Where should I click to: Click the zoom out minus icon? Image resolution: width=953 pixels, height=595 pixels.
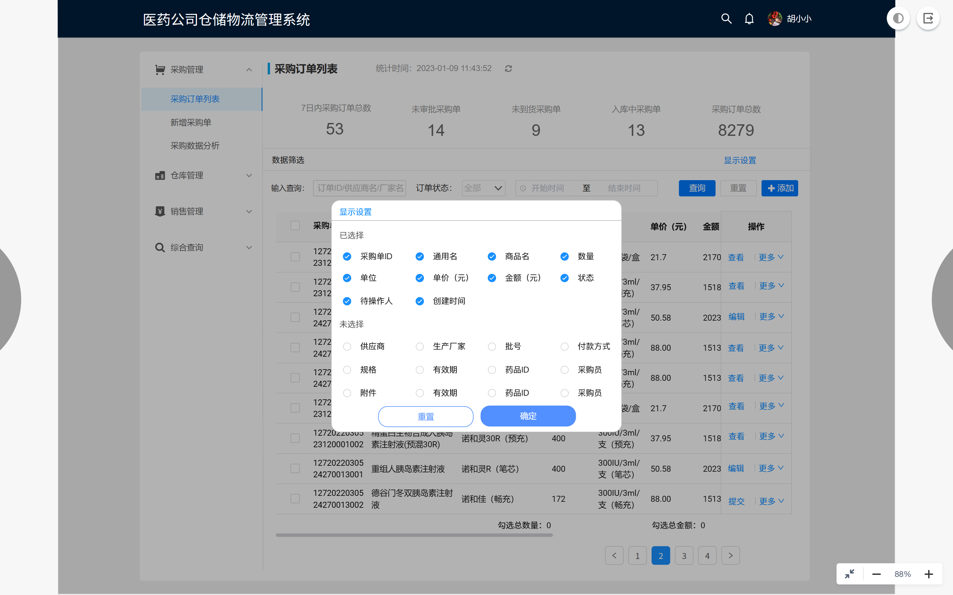point(876,574)
